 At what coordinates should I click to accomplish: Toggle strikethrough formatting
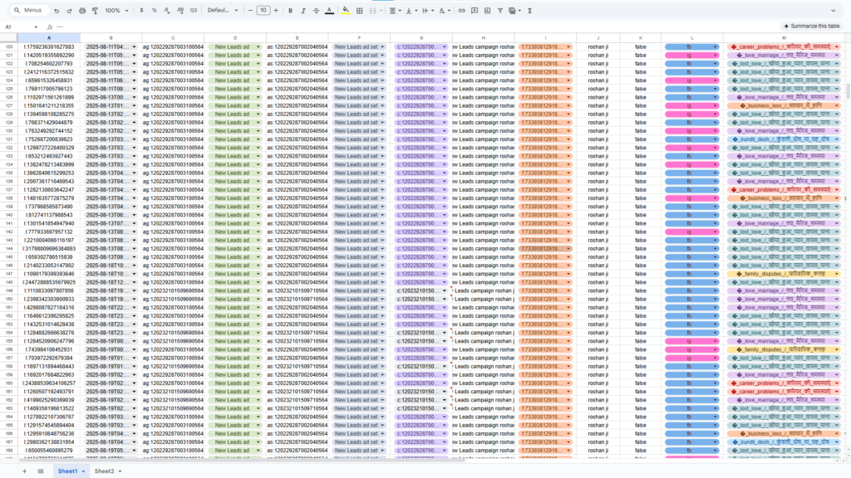[316, 11]
